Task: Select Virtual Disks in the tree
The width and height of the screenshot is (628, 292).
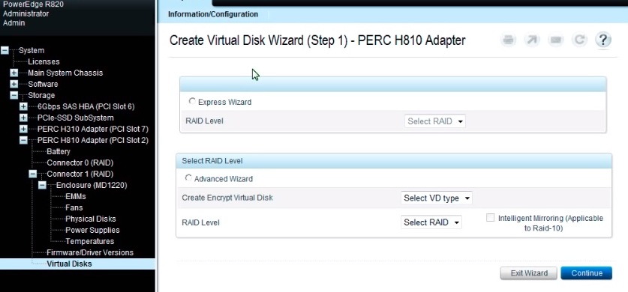Action: pyautogui.click(x=69, y=264)
